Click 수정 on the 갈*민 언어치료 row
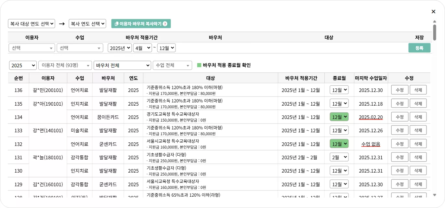This screenshot has width=445, height=208. pyautogui.click(x=399, y=90)
